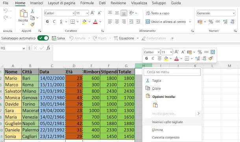The image size is (240, 142).
Task: Center text horizontally in ribbon
Action: [x=117, y=21]
